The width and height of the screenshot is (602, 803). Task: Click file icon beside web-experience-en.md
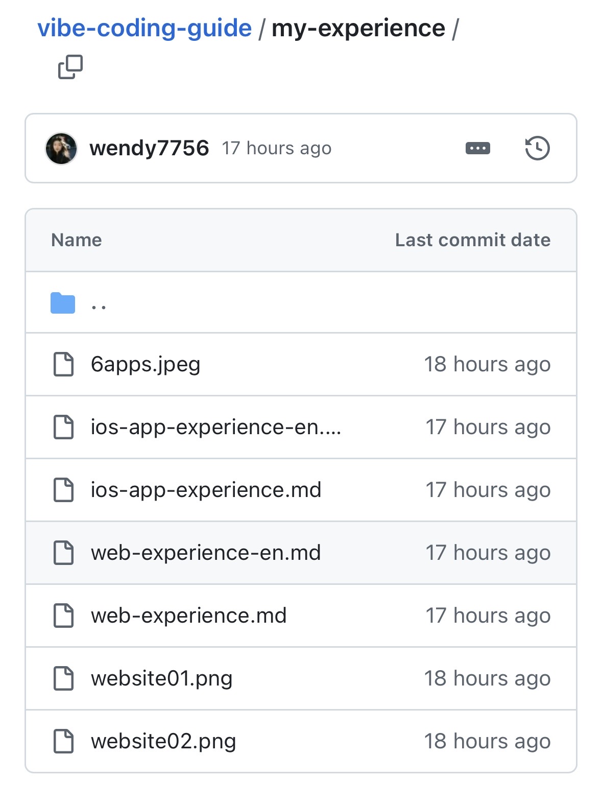(64, 553)
